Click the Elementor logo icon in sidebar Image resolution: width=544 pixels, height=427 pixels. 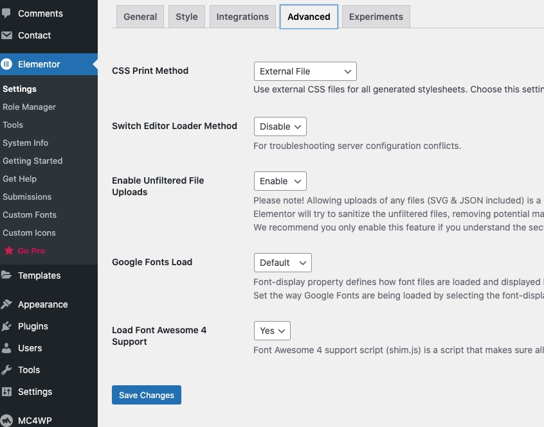[x=7, y=64]
